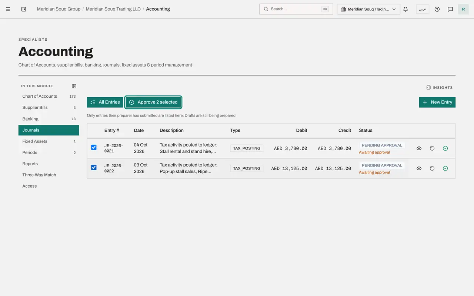The height and width of the screenshot is (296, 474).
Task: Open the Meridian Souq Trading company dropdown
Action: click(x=368, y=9)
